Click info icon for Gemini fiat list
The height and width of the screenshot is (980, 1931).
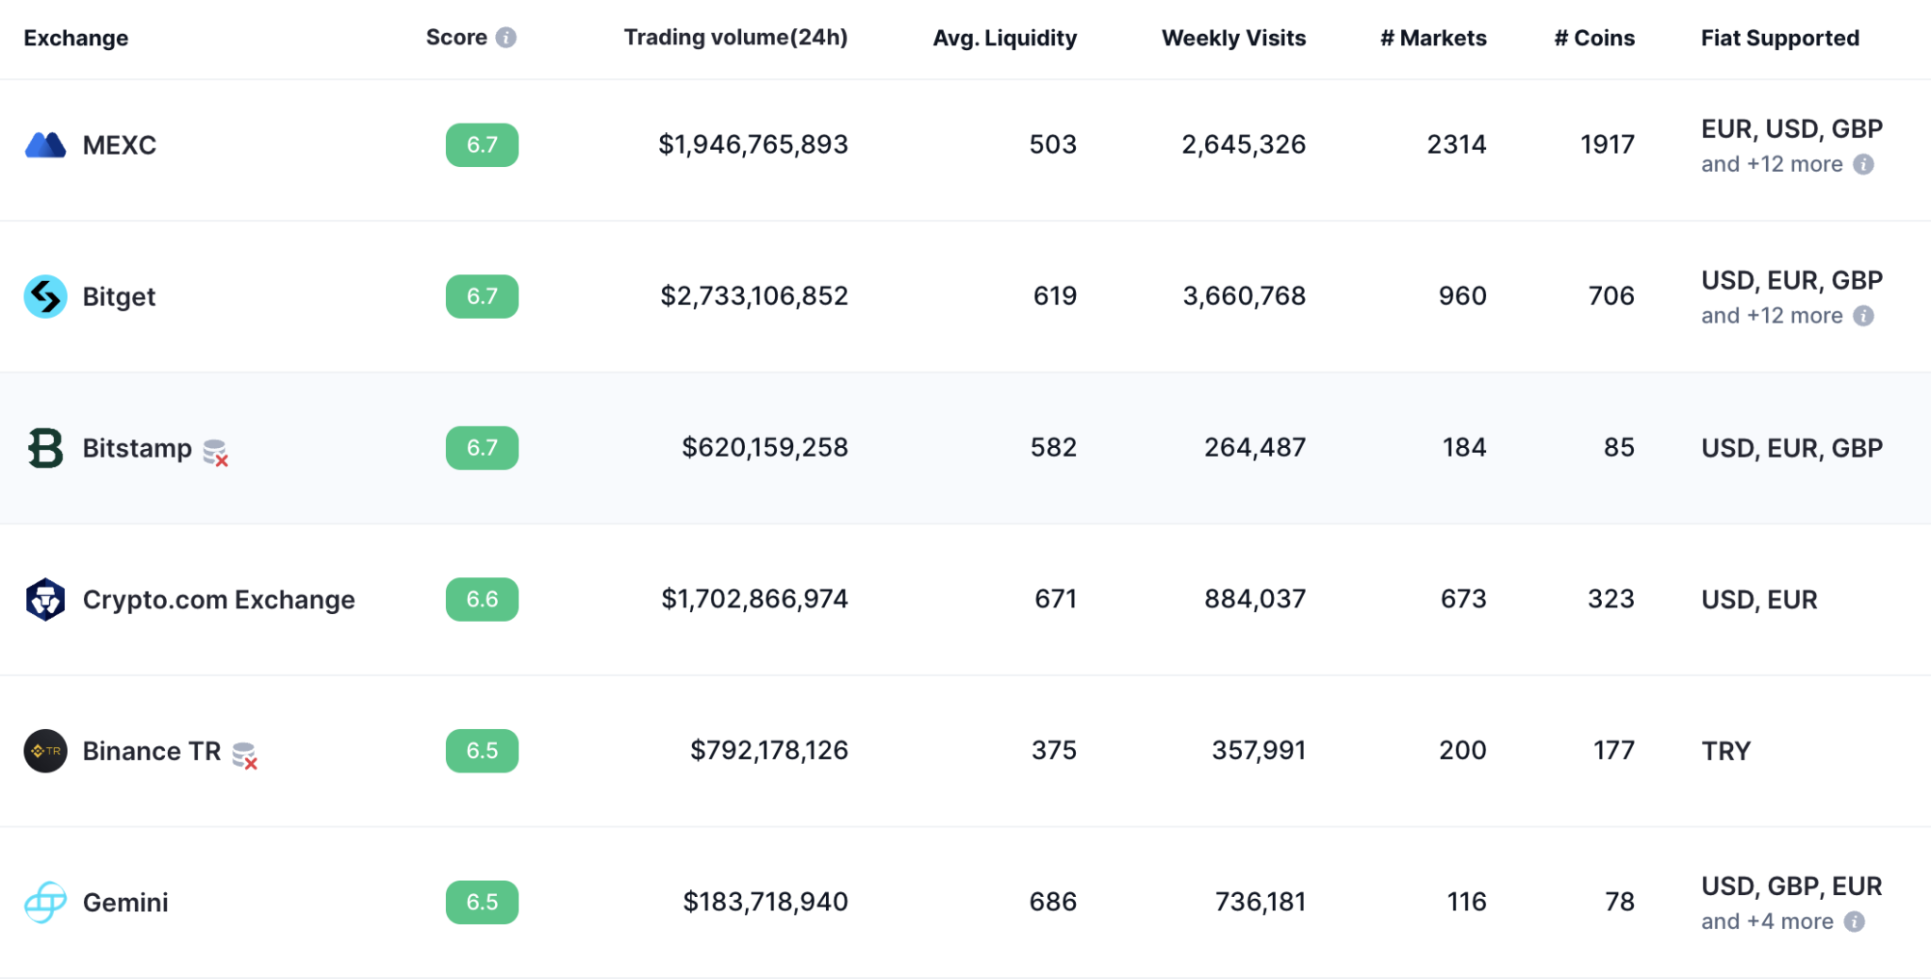1854,922
